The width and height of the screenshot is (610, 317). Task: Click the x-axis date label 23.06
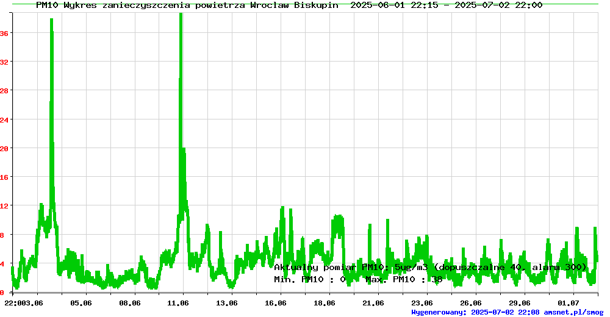[422, 303]
